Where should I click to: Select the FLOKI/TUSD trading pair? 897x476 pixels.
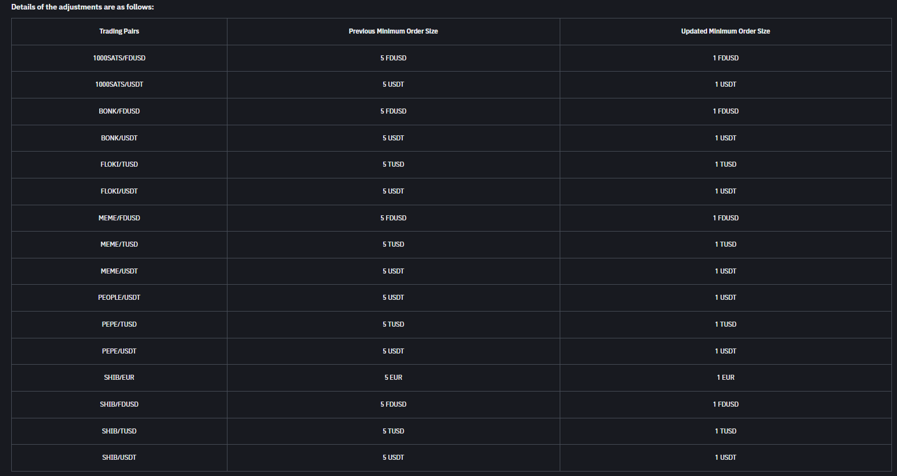[119, 164]
